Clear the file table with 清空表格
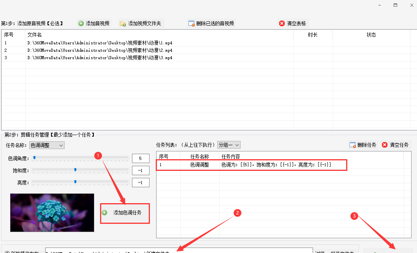 [x=293, y=23]
